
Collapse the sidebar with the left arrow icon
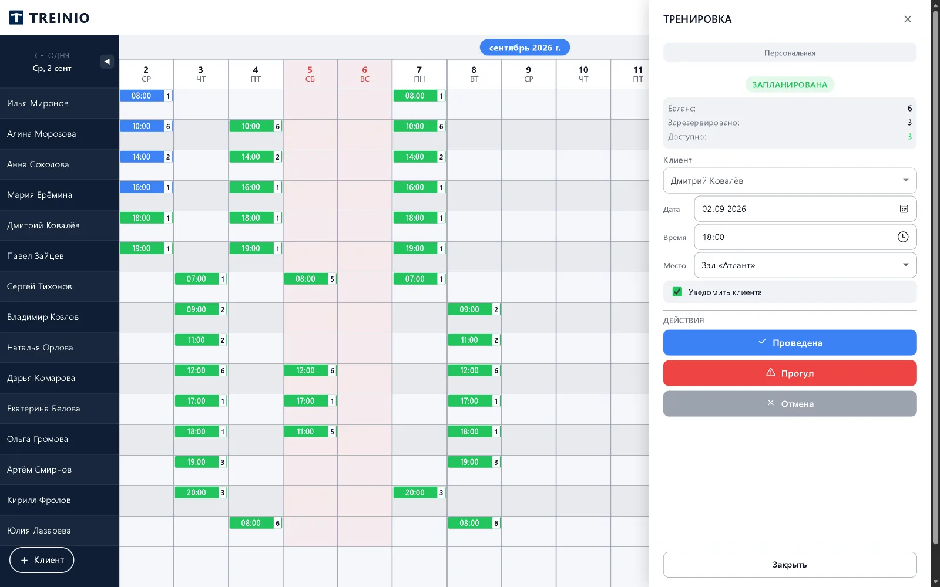(x=107, y=61)
